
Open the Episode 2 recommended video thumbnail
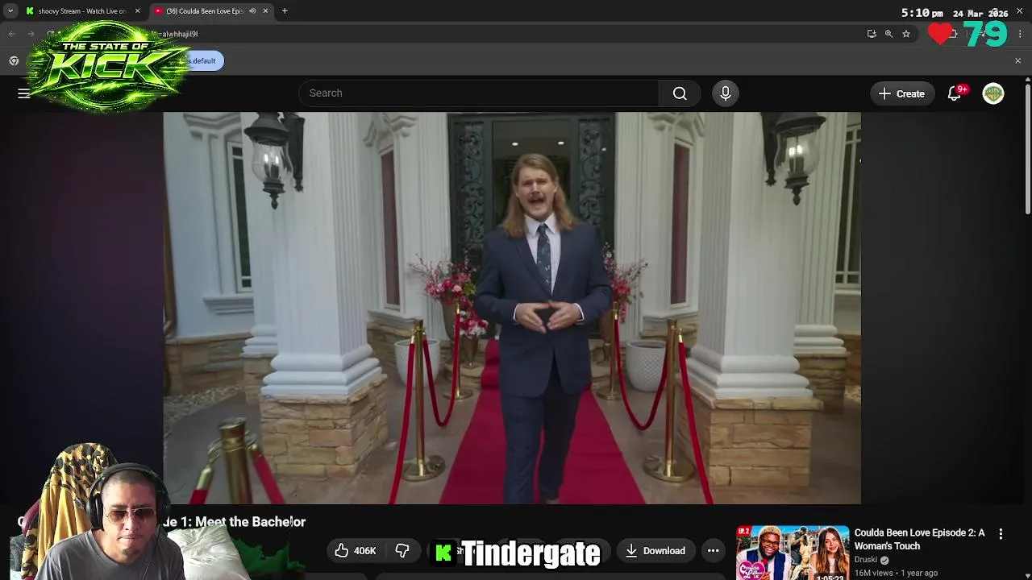pos(793,553)
